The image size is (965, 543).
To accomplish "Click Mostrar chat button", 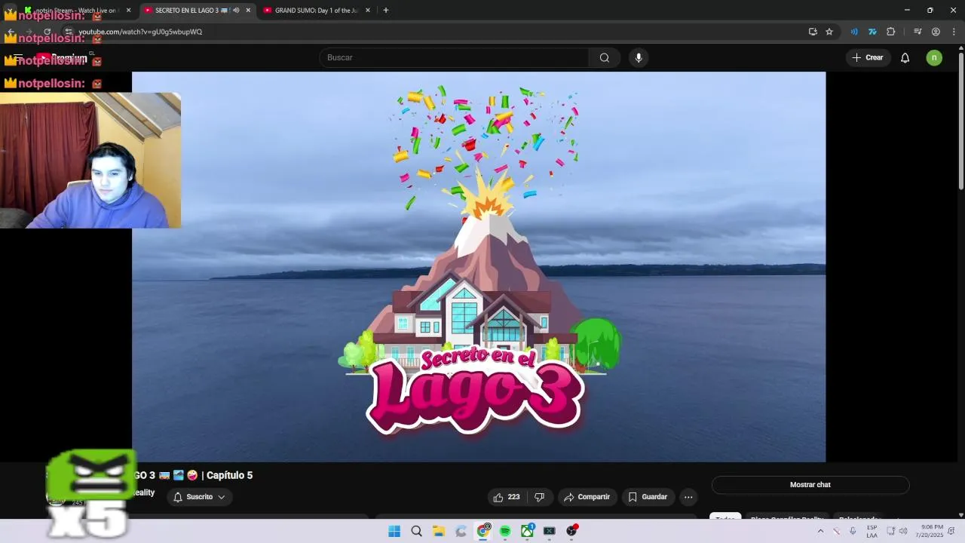I will 810,485.
